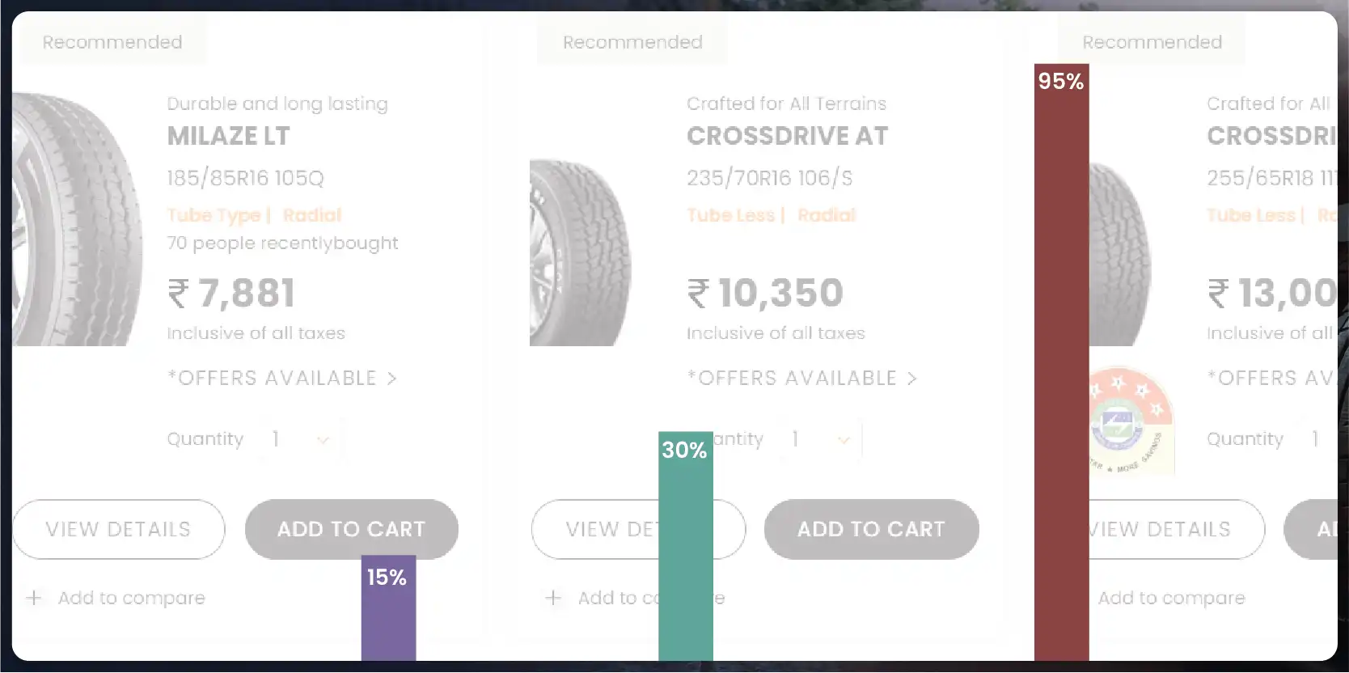Add Milaze LT to cart
1349x673 pixels.
[x=352, y=529]
